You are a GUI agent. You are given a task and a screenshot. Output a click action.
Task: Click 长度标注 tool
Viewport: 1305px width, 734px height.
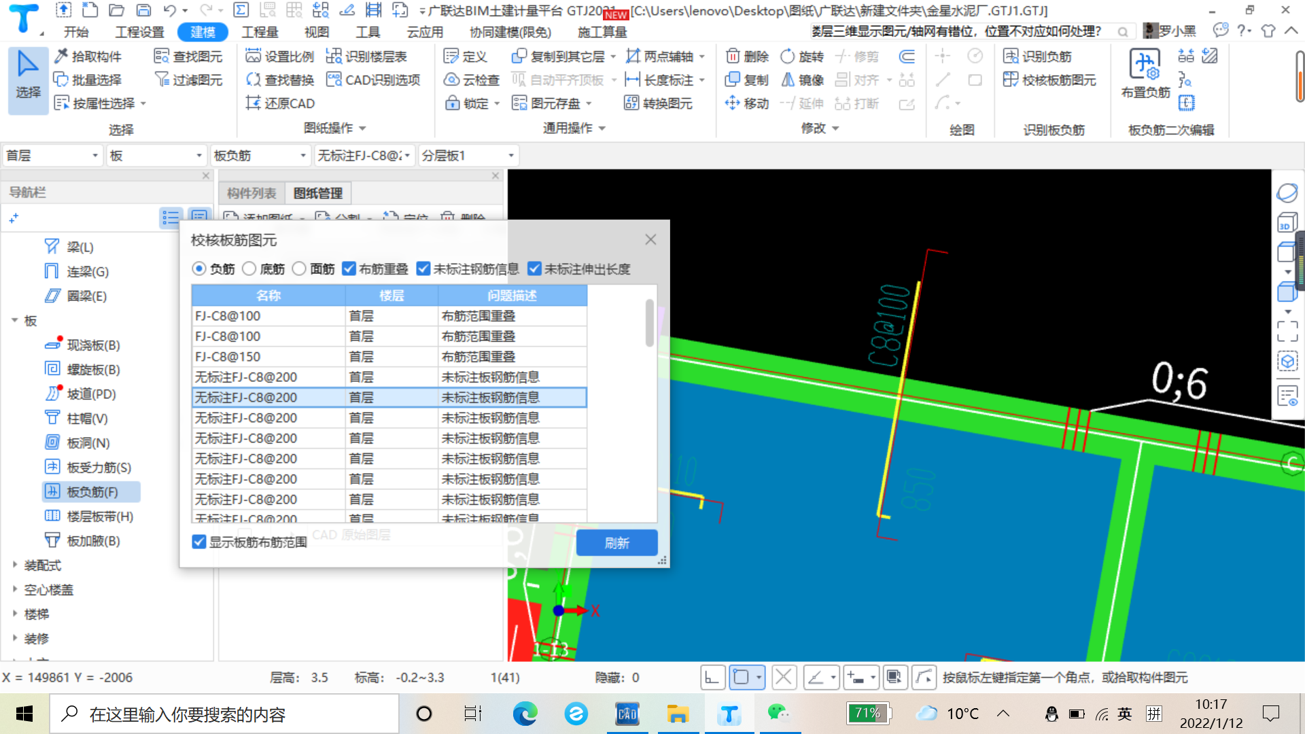659,80
